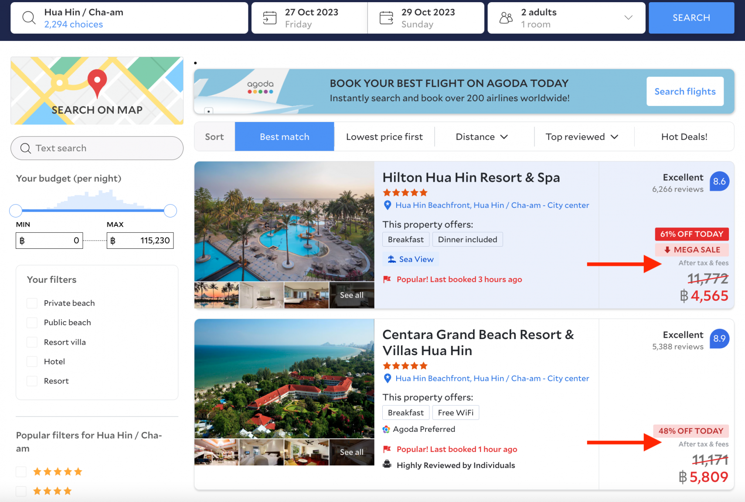Check the Resort villa filter
745x502 pixels.
32,342
